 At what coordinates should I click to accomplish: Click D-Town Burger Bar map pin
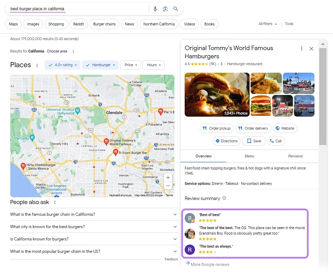tap(115, 152)
